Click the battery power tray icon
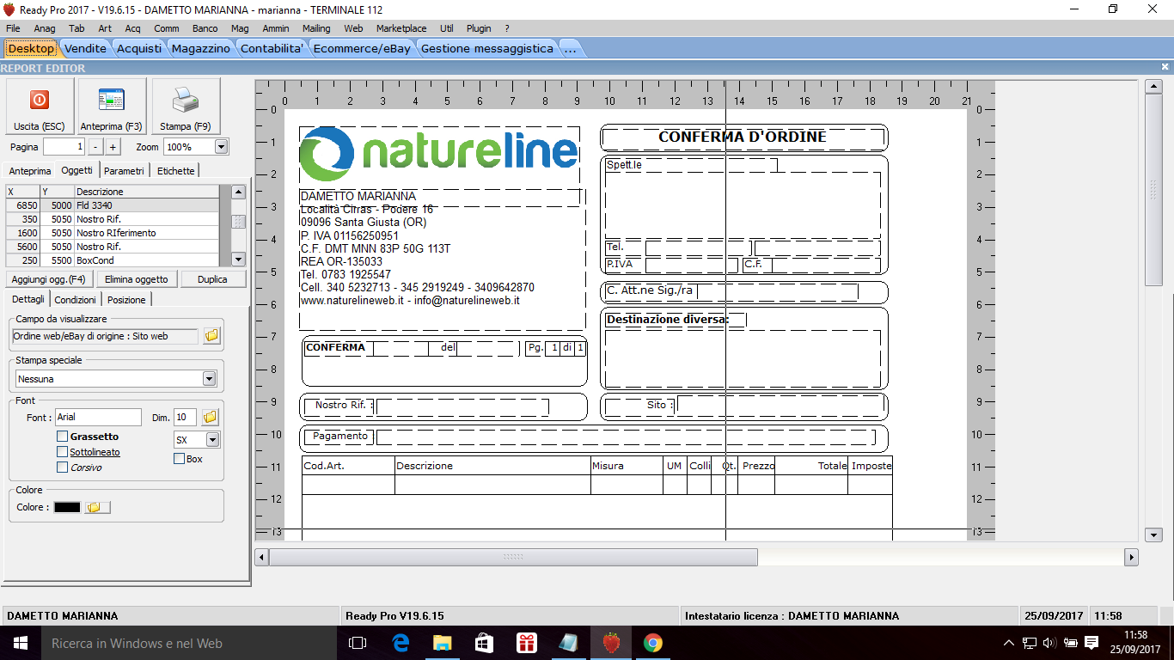The width and height of the screenshot is (1174, 660). (x=1070, y=643)
